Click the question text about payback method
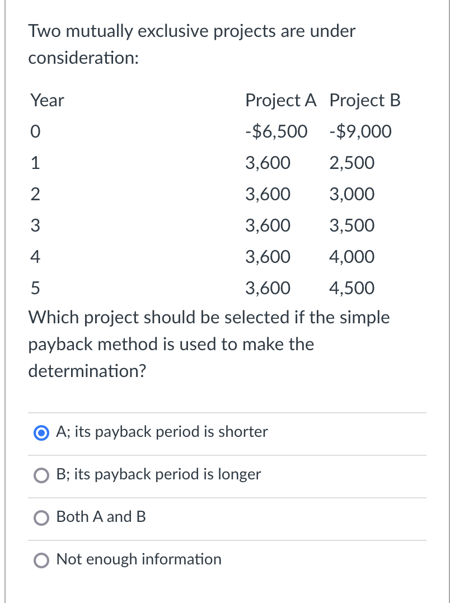Image resolution: width=450 pixels, height=603 pixels. coord(209,344)
